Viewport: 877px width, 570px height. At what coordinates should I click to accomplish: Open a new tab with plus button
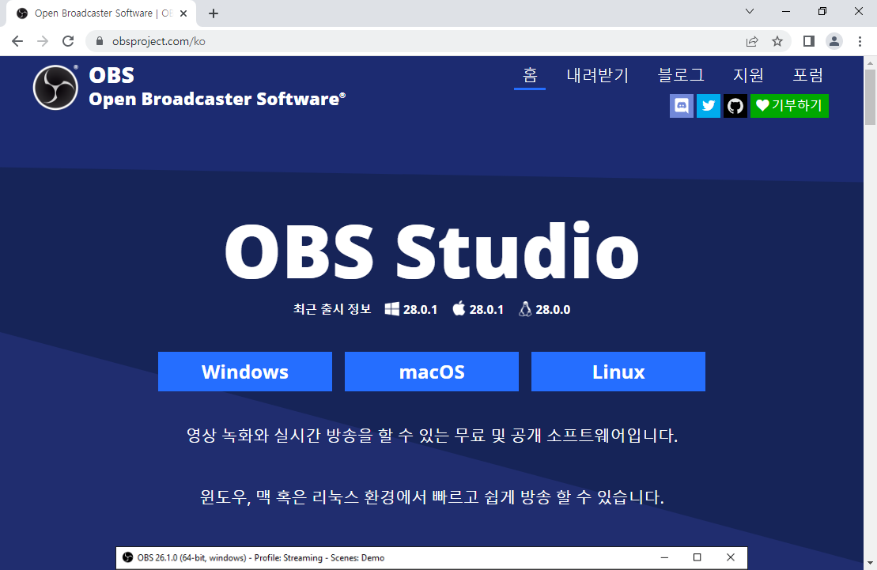tap(213, 13)
